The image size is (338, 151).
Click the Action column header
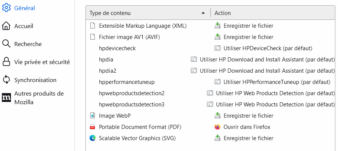point(222,13)
